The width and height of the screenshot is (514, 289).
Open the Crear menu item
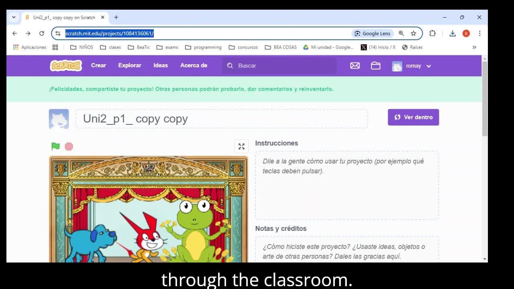(x=98, y=65)
